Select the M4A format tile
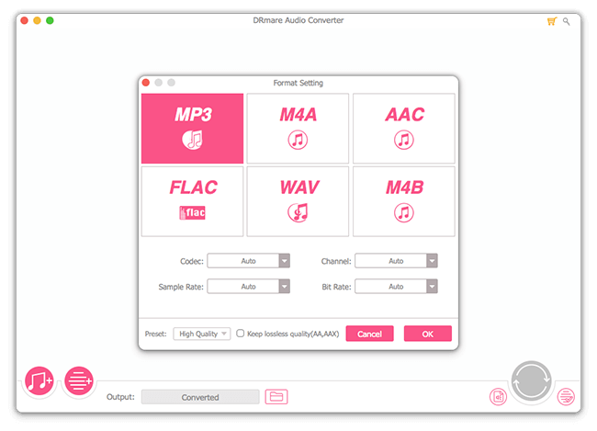597x431 pixels. (x=298, y=129)
